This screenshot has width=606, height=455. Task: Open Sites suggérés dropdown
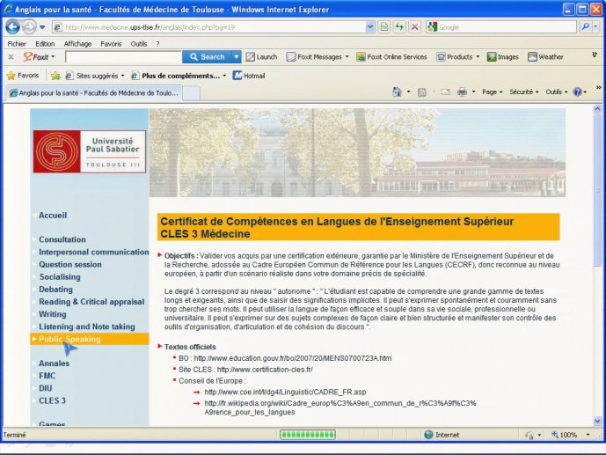(x=95, y=76)
